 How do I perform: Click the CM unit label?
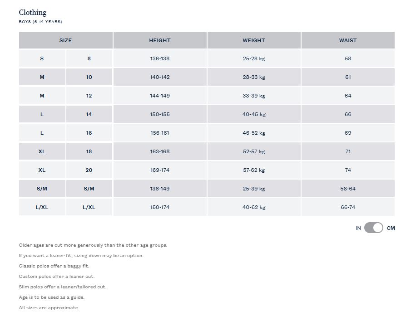click(x=391, y=228)
